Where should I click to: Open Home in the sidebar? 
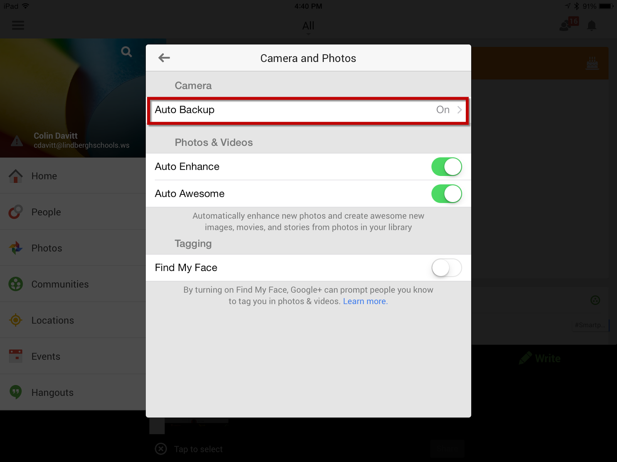pos(73,176)
